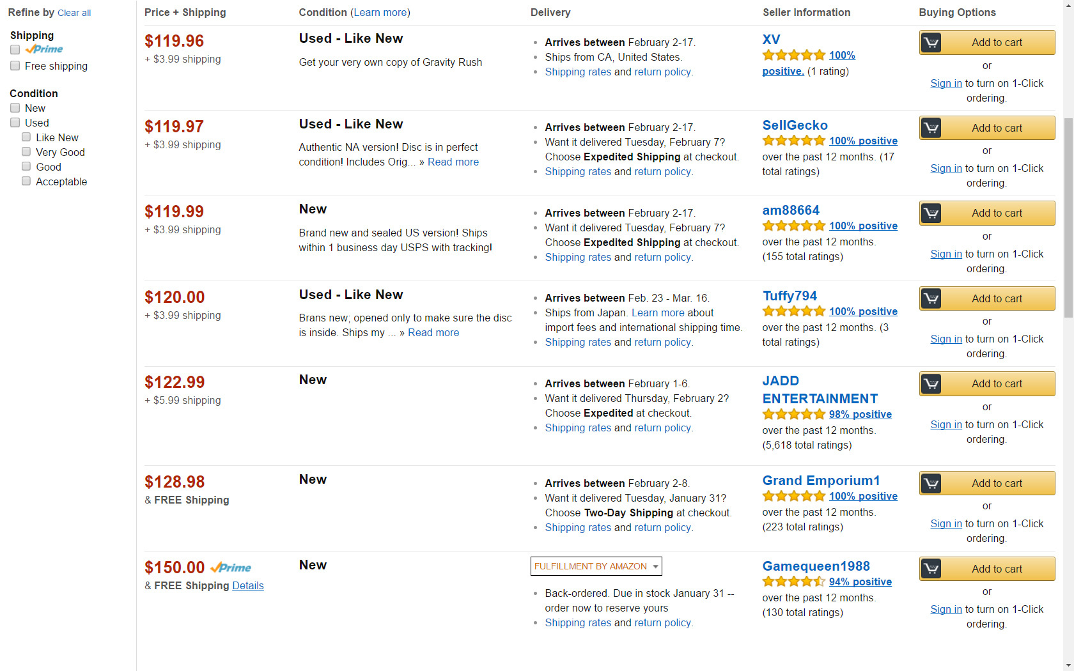This screenshot has height=671, width=1074.
Task: Click the star rating of seller am88664
Action: (794, 226)
